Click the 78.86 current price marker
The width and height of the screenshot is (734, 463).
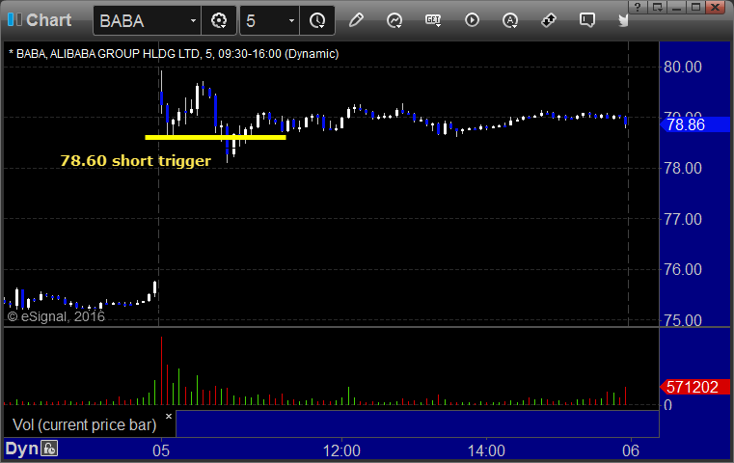pos(694,124)
